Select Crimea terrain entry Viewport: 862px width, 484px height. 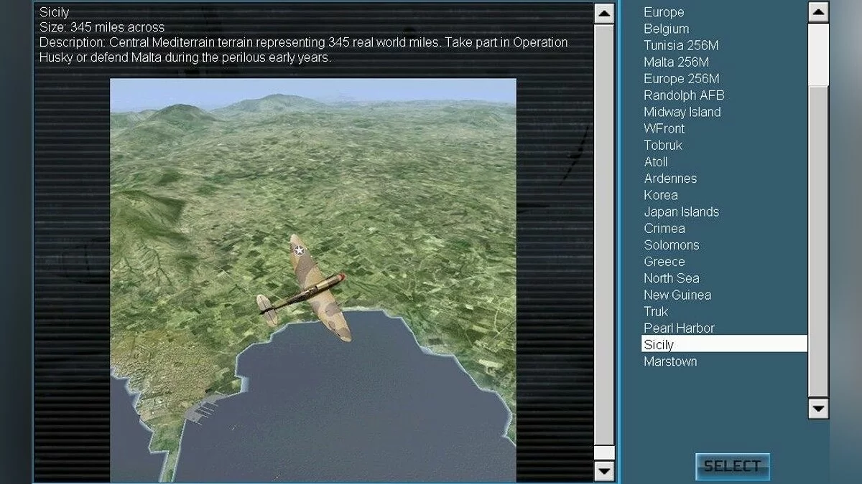click(664, 228)
